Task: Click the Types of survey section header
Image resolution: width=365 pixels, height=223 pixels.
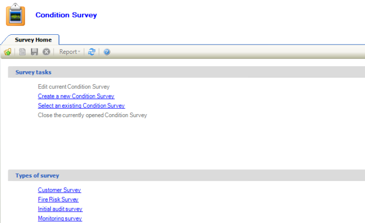Action: [37, 176]
